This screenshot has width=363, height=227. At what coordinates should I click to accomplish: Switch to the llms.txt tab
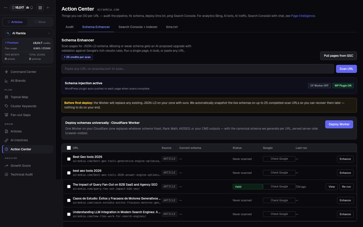[172, 27]
